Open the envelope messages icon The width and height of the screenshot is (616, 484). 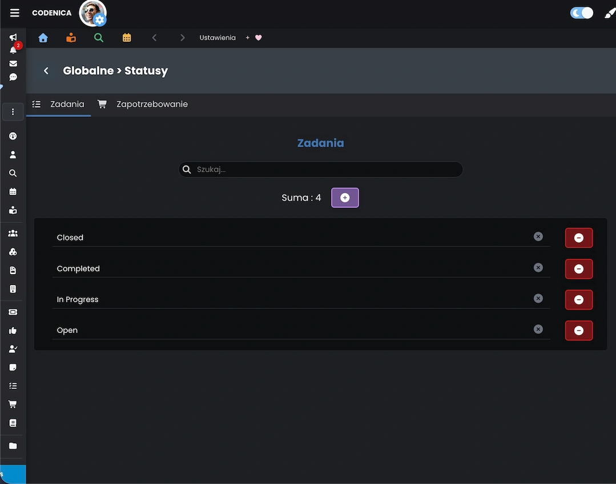pyautogui.click(x=13, y=63)
